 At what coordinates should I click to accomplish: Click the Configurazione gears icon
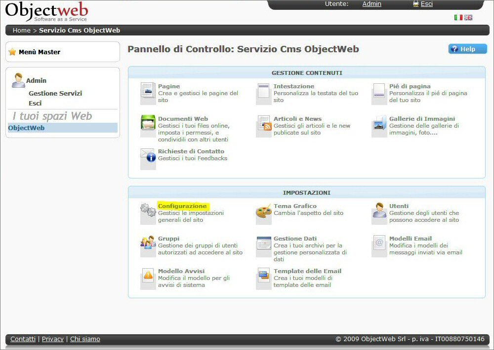click(148, 211)
